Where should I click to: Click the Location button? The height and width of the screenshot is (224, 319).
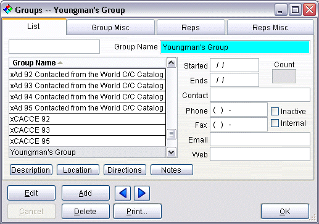click(x=78, y=170)
